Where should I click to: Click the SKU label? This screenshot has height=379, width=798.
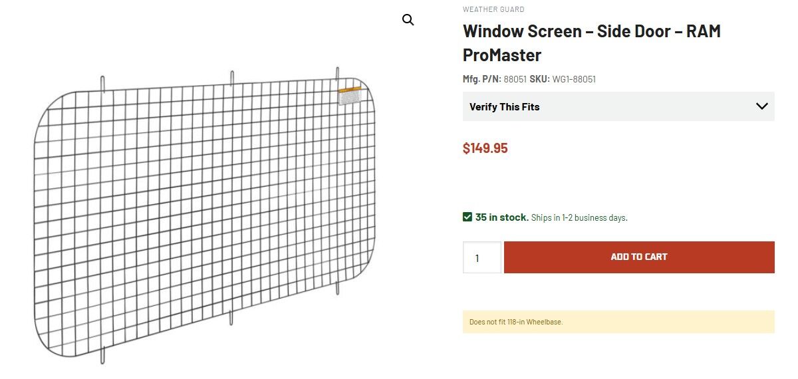point(539,79)
